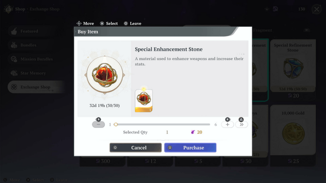The width and height of the screenshot is (326, 183).
Task: Select the Special Refinement Stone item card
Action: [x=293, y=70]
